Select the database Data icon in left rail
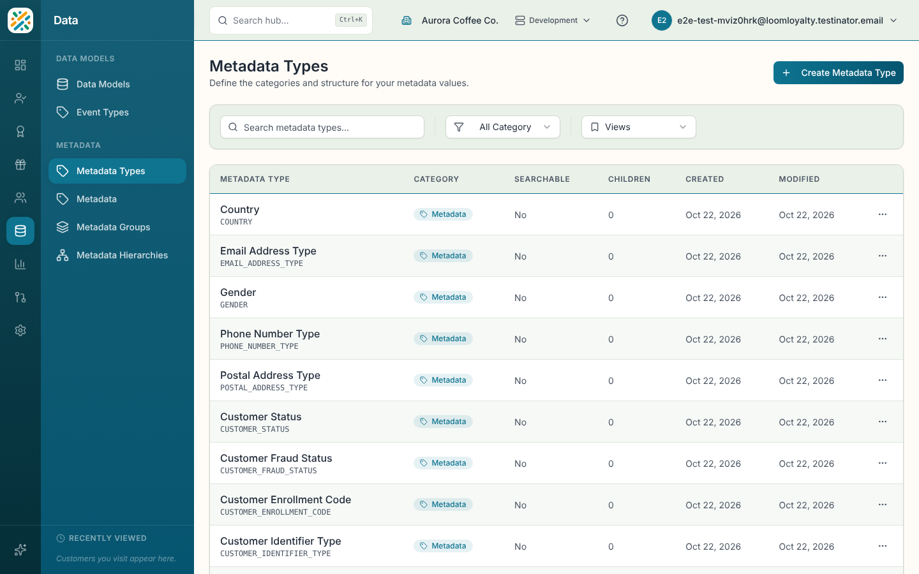919x574 pixels. tap(20, 231)
